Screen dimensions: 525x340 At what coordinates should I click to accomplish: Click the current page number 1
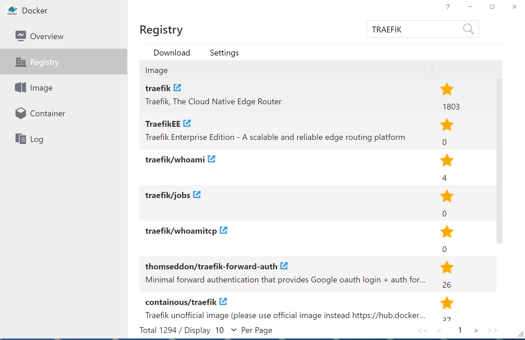[x=460, y=330]
